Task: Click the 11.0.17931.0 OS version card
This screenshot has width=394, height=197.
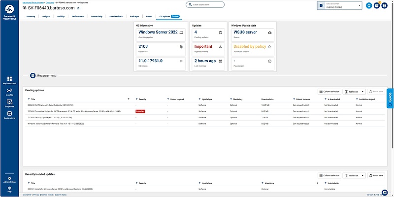Action: (x=161, y=64)
